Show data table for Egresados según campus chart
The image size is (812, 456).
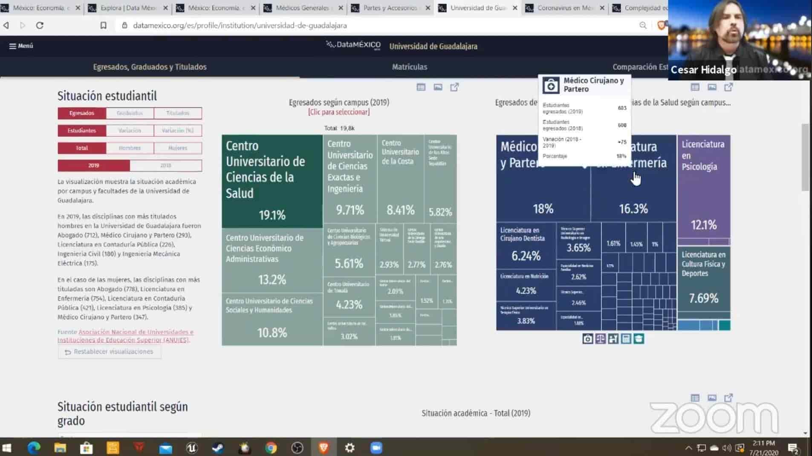pyautogui.click(x=421, y=87)
